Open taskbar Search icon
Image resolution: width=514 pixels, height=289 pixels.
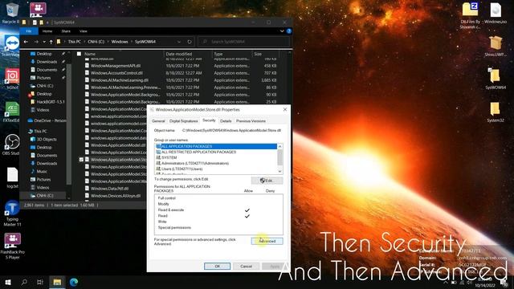[24, 282]
